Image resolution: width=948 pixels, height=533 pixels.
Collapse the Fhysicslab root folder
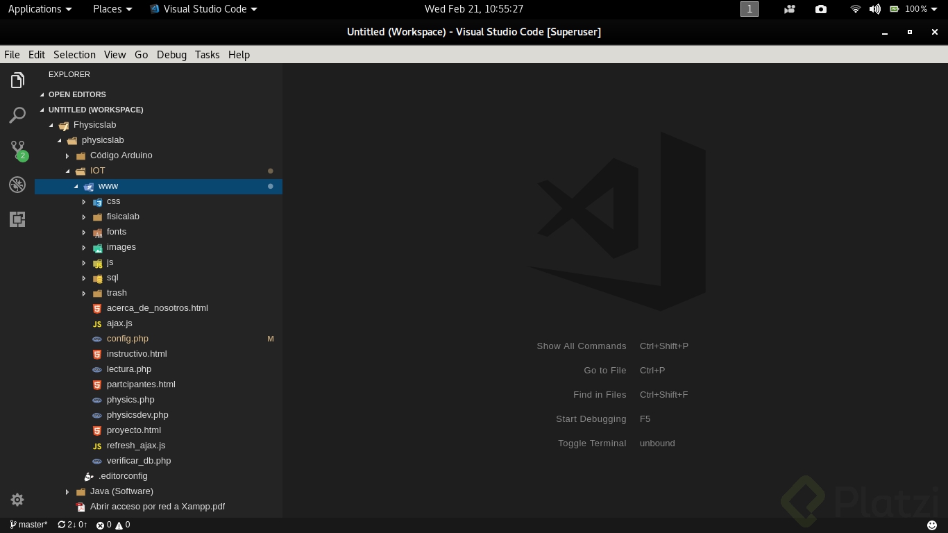click(158, 125)
